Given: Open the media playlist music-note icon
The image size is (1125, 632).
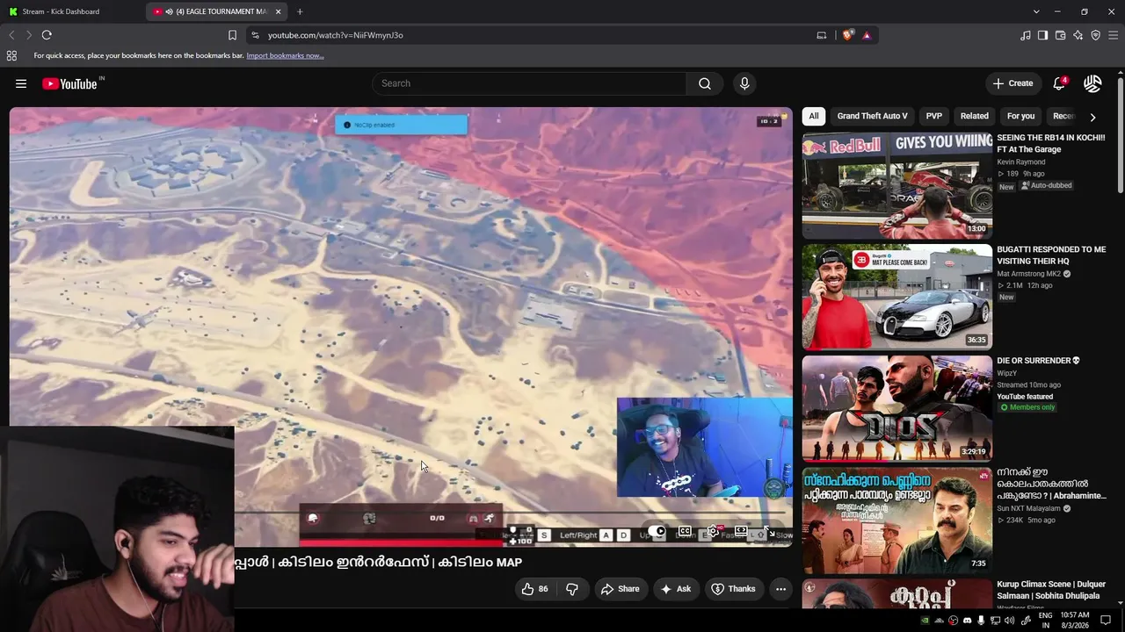Looking at the screenshot, I should [x=1026, y=35].
